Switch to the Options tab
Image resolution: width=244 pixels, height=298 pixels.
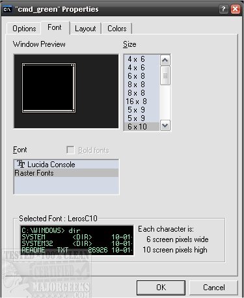pyautogui.click(x=24, y=29)
